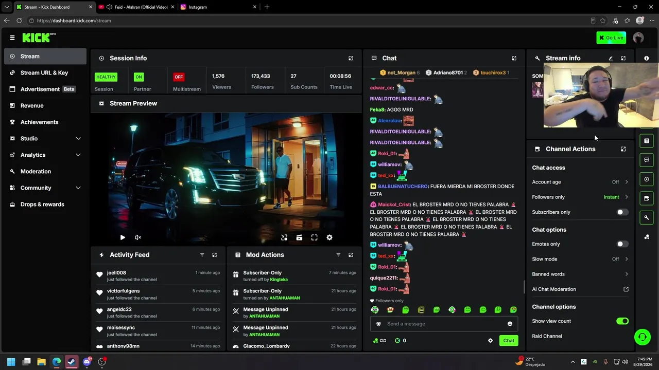This screenshot has height=370, width=659.
Task: Expand the Studio sidebar section
Action: click(x=45, y=138)
